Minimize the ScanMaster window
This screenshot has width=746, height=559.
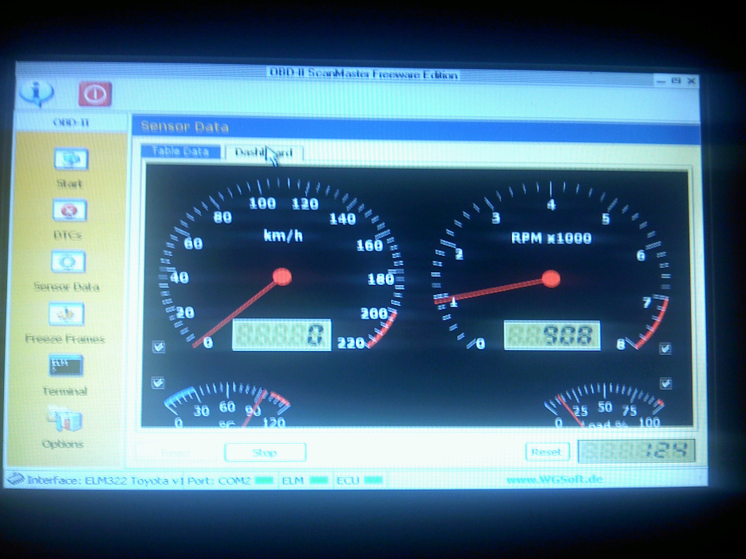(661, 82)
